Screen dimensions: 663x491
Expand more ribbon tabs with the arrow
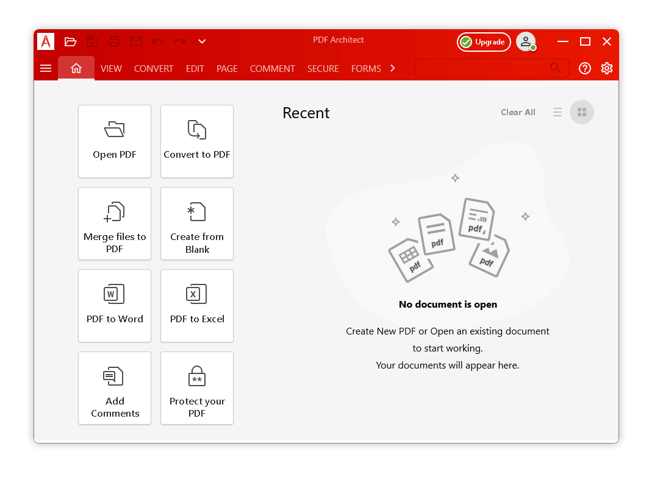point(393,69)
